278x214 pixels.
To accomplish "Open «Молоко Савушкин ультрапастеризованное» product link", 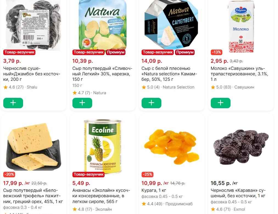I will [239, 74].
